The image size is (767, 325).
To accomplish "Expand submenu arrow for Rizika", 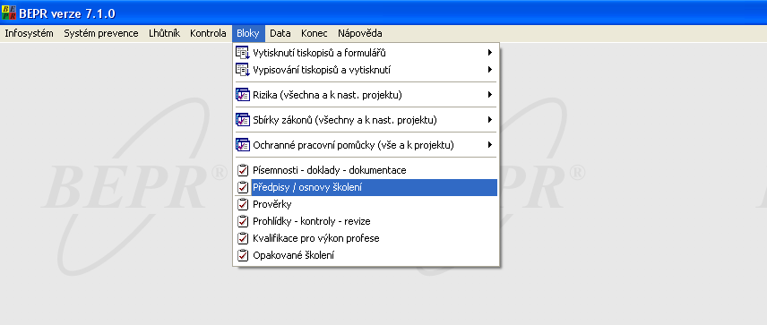I will click(x=489, y=95).
